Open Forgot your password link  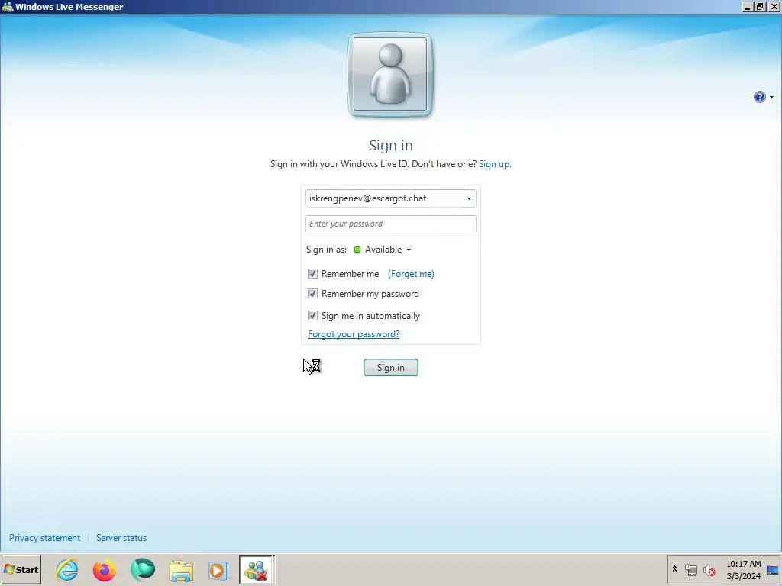pos(354,334)
